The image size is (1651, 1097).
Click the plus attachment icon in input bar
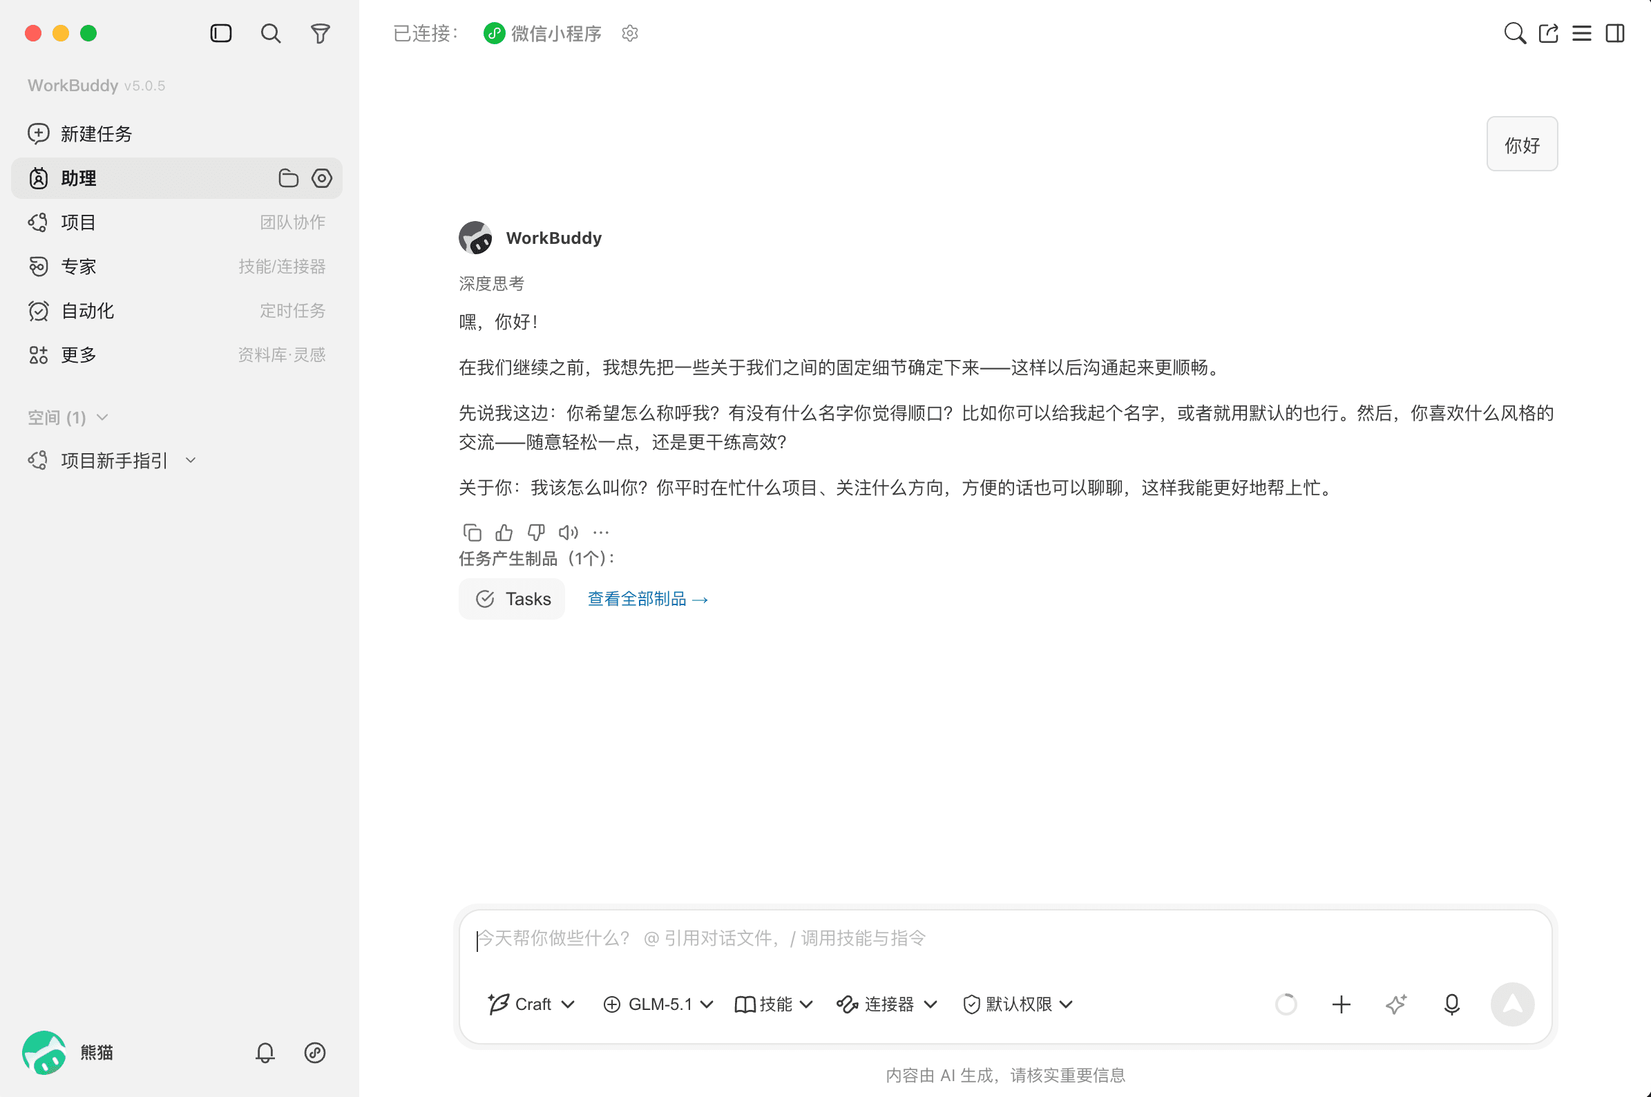tap(1341, 1004)
